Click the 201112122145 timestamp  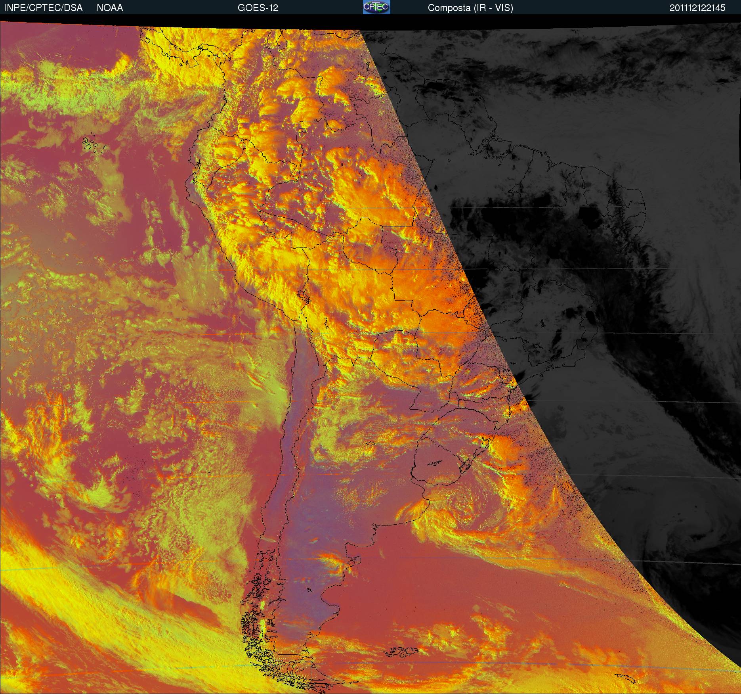click(697, 8)
